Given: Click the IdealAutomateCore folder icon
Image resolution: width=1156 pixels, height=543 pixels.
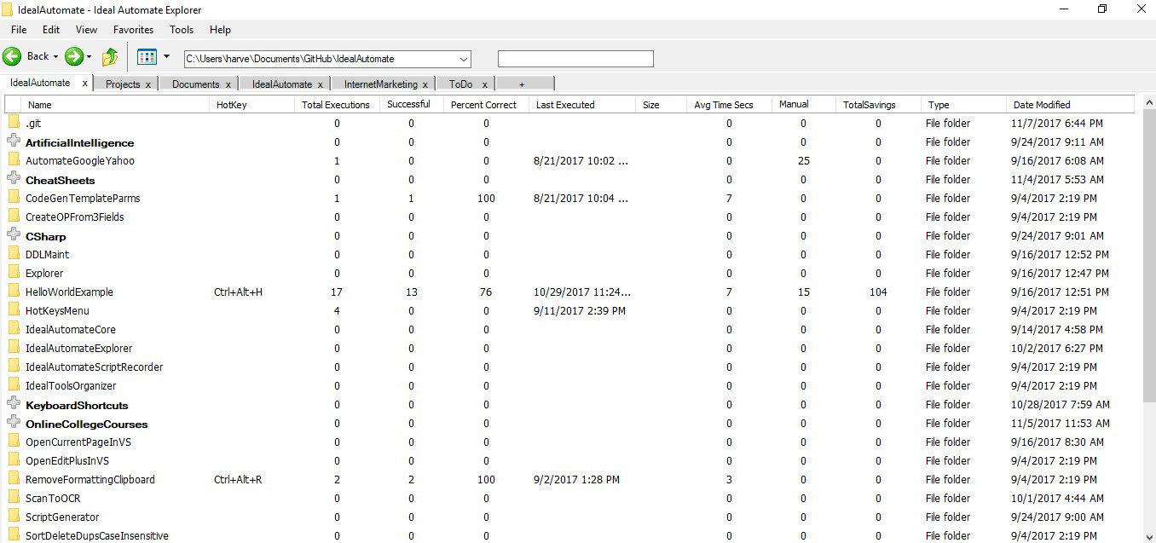Looking at the screenshot, I should [14, 329].
